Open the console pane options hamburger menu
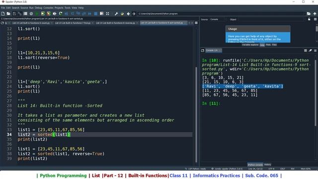Image resolution: width=318 pixels, height=179 pixels. (315, 50)
